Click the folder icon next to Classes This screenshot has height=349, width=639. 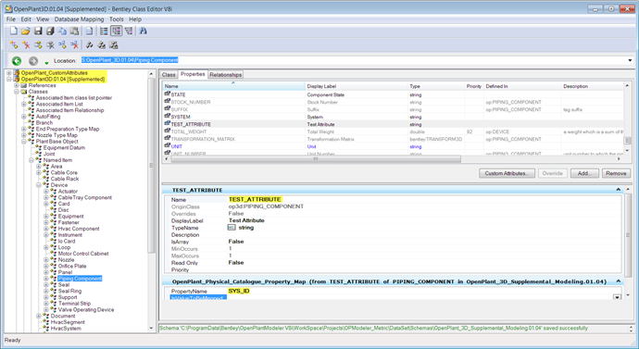pos(24,92)
